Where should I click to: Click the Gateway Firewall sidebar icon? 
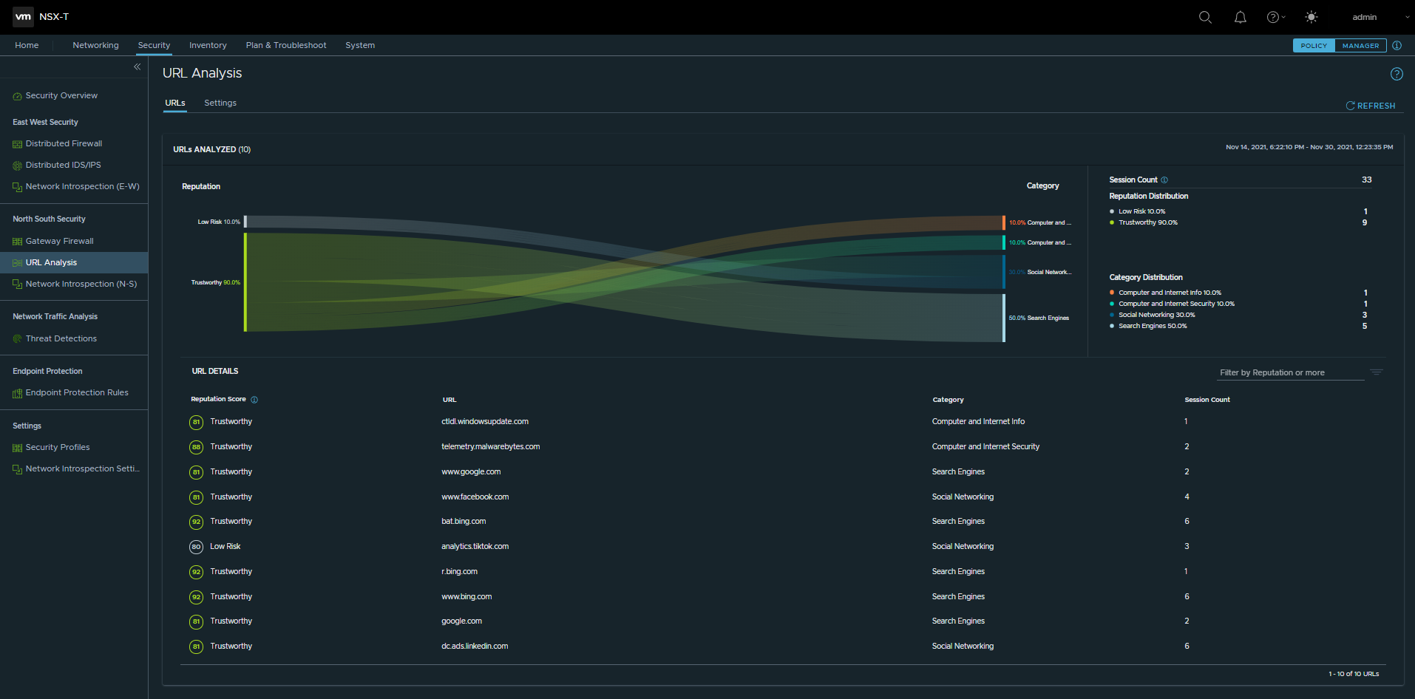[17, 242]
